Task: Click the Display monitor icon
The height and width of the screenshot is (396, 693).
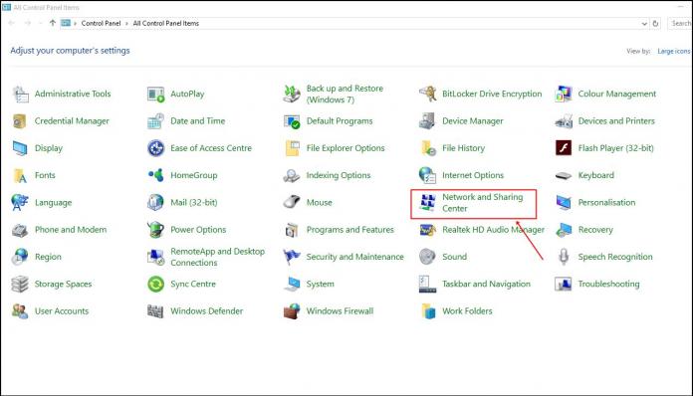Action: 20,148
